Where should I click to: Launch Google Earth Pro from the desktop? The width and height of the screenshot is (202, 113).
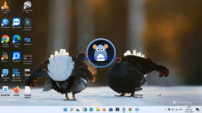pyautogui.click(x=27, y=7)
